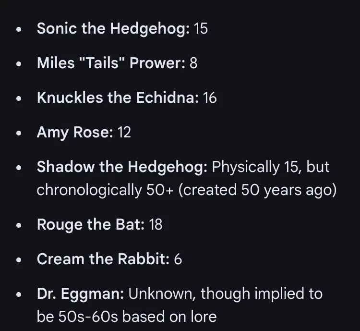Click the "(created 50 years ago)" note
The width and height of the screenshot is (360, 331).
tap(257, 190)
